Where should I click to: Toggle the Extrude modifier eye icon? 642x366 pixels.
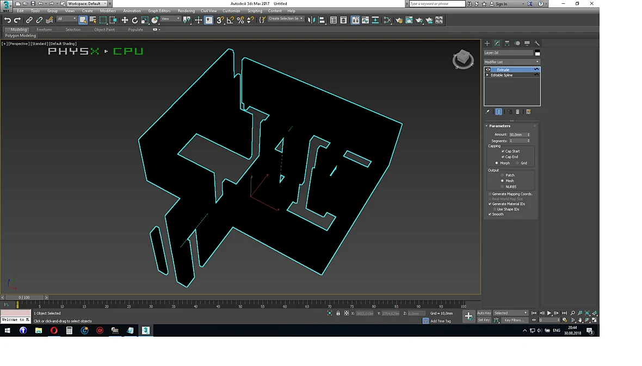click(487, 70)
